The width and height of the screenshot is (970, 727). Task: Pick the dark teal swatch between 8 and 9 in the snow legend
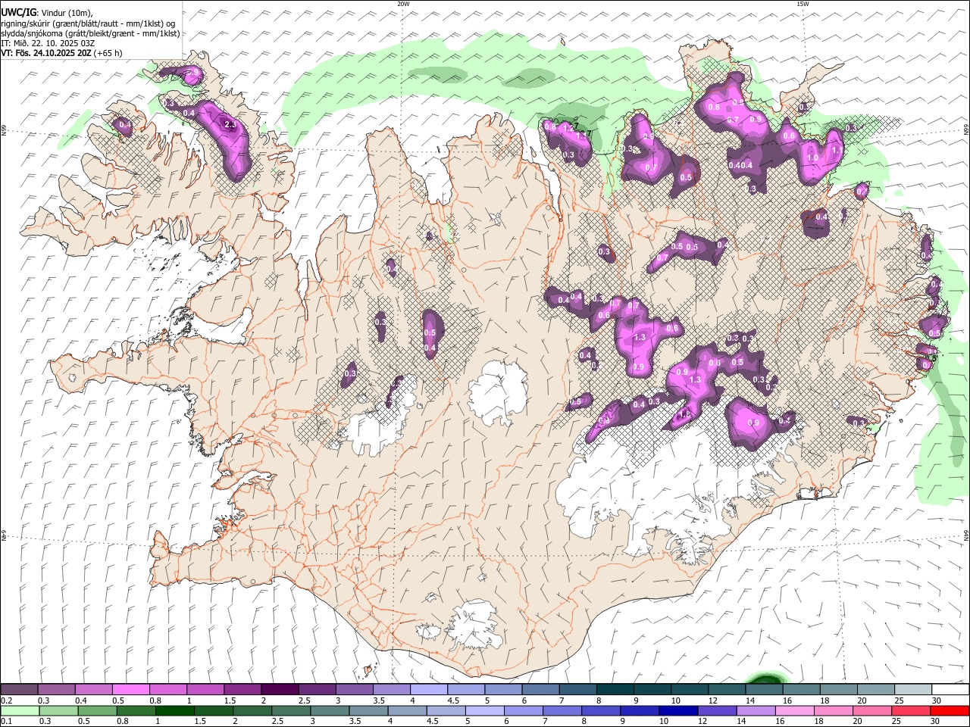pos(615,690)
